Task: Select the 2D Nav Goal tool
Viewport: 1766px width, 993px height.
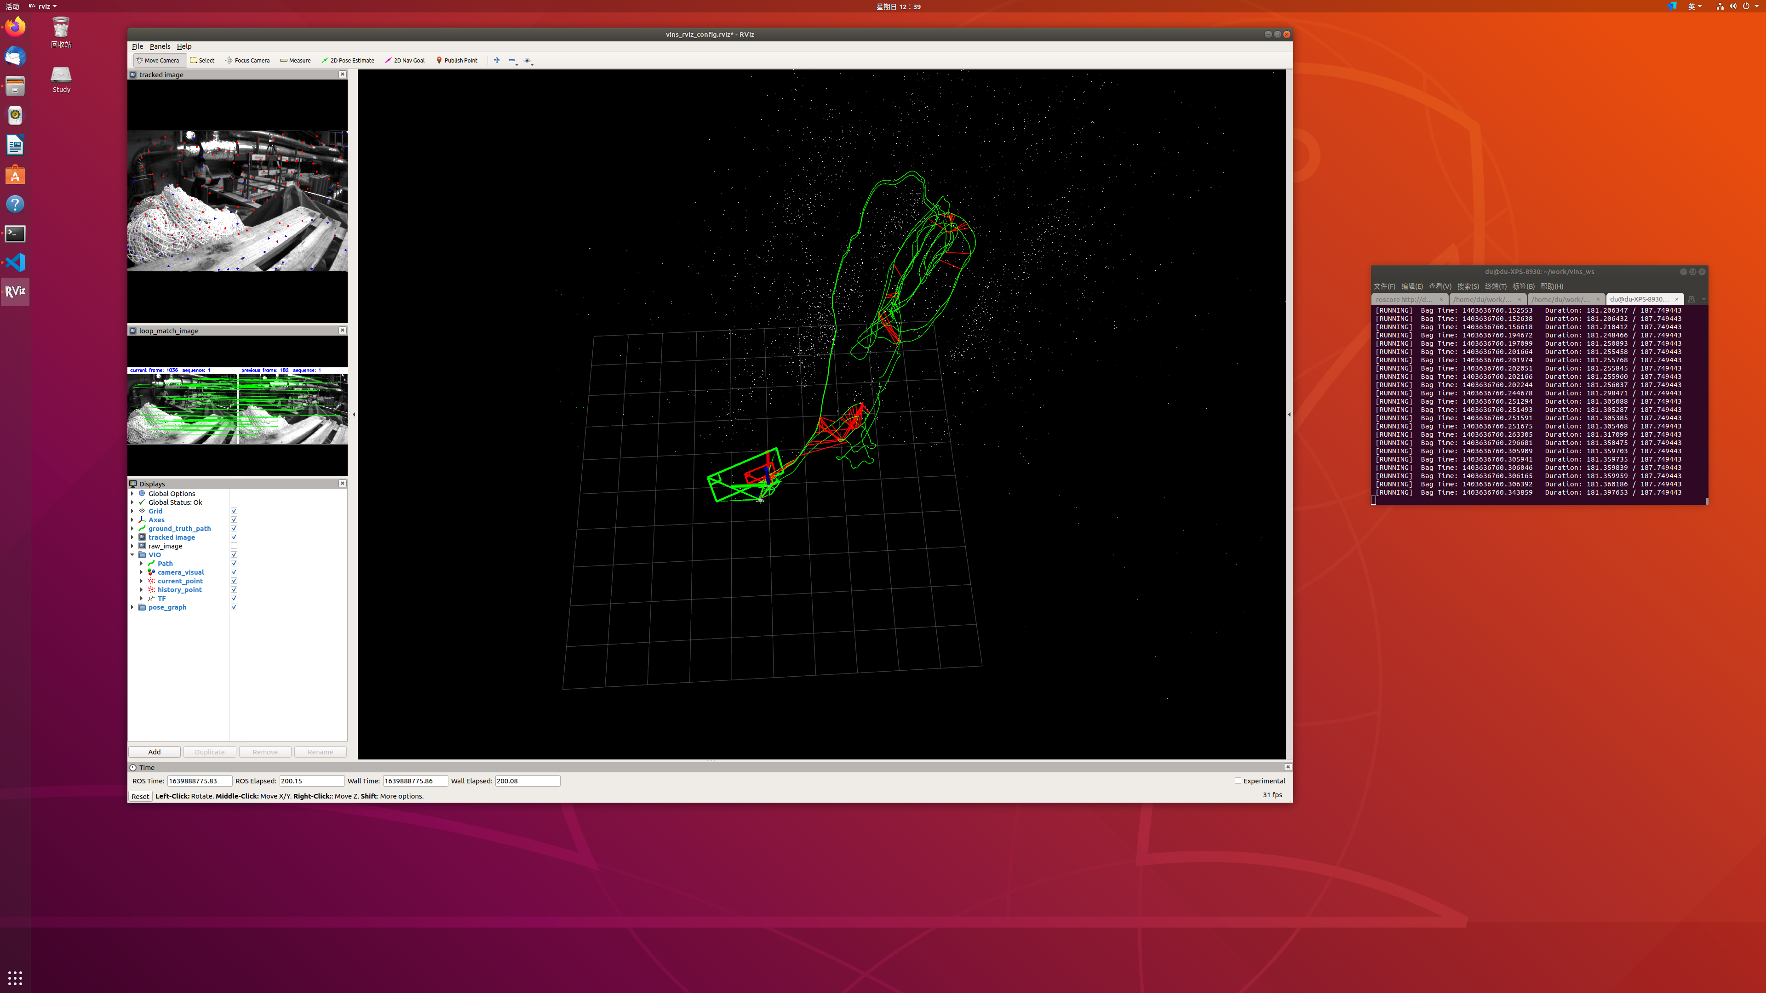Action: click(405, 60)
